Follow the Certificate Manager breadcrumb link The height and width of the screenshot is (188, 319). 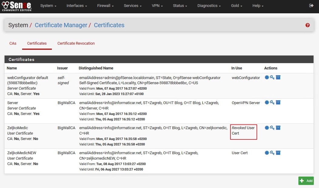tap(61, 25)
